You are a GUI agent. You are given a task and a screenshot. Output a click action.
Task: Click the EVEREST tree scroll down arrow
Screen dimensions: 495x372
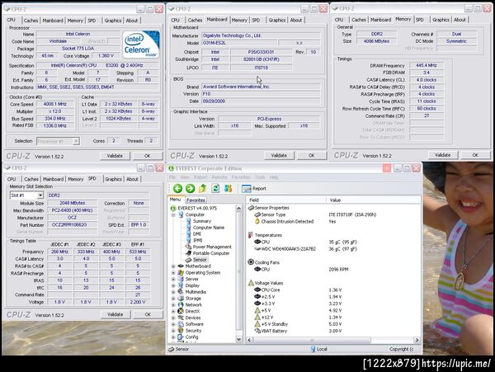pyautogui.click(x=239, y=340)
